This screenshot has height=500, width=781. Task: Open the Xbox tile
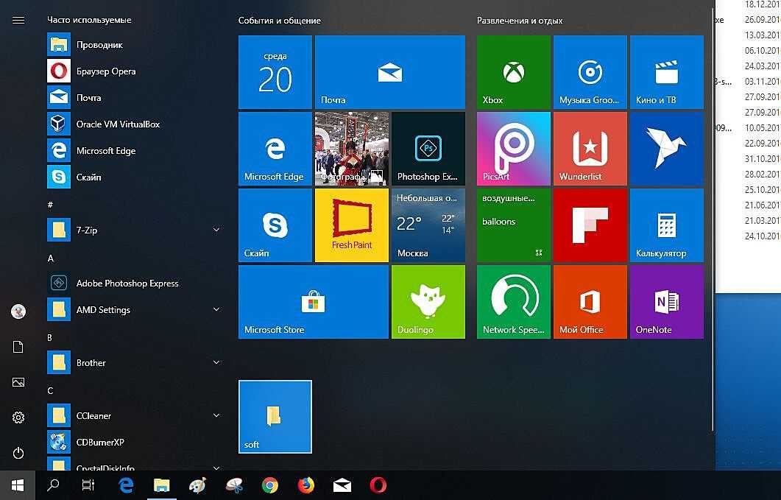coord(514,71)
